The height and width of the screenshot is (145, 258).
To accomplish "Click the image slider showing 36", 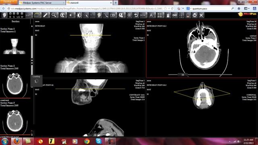I will click(183, 75).
